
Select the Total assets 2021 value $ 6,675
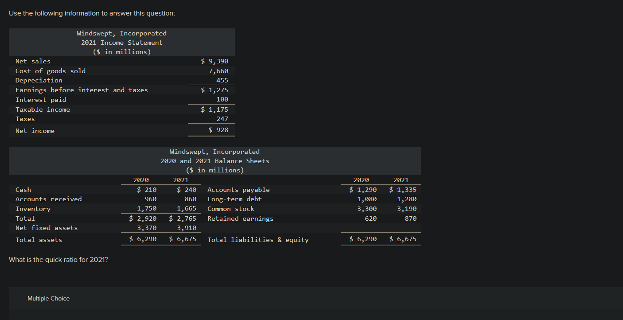183,239
